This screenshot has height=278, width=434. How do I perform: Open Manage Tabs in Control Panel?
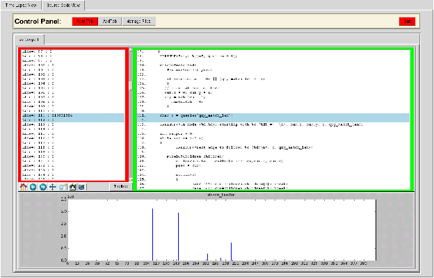click(140, 22)
